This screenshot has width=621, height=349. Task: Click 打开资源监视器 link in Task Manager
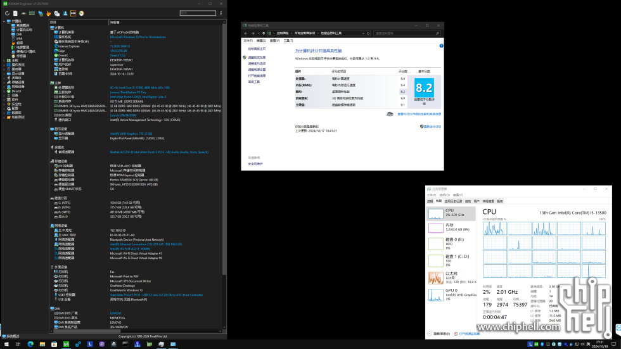pos(469,334)
